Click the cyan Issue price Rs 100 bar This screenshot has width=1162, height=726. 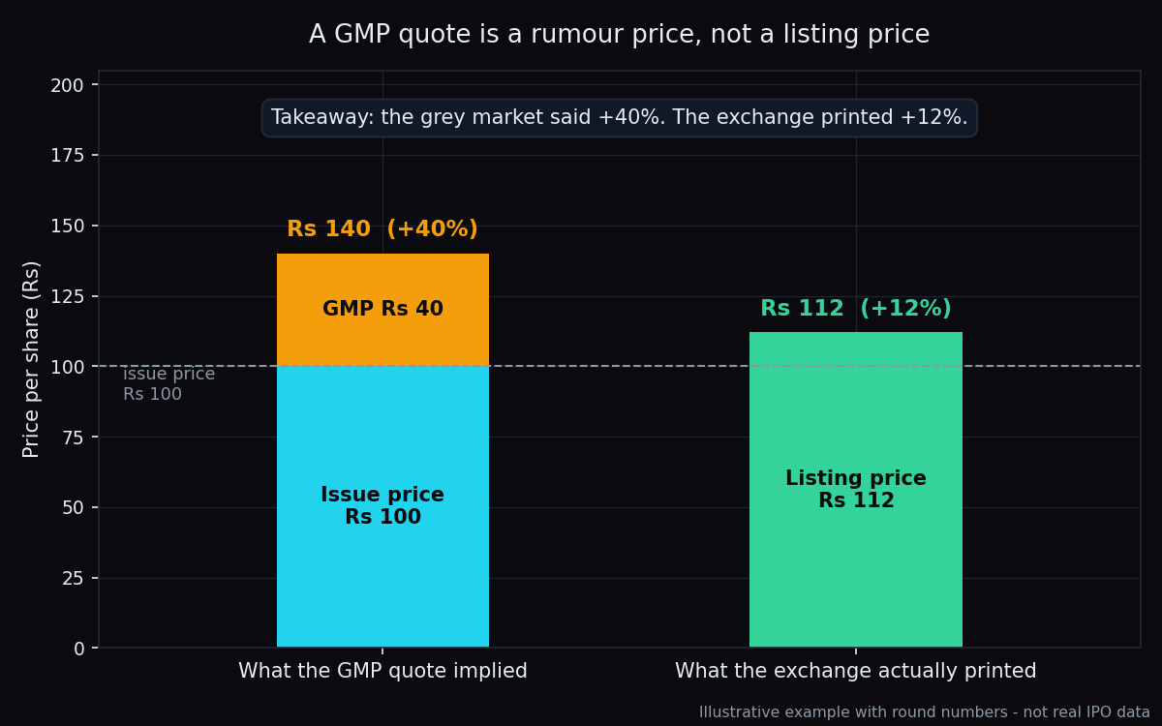pos(382,506)
